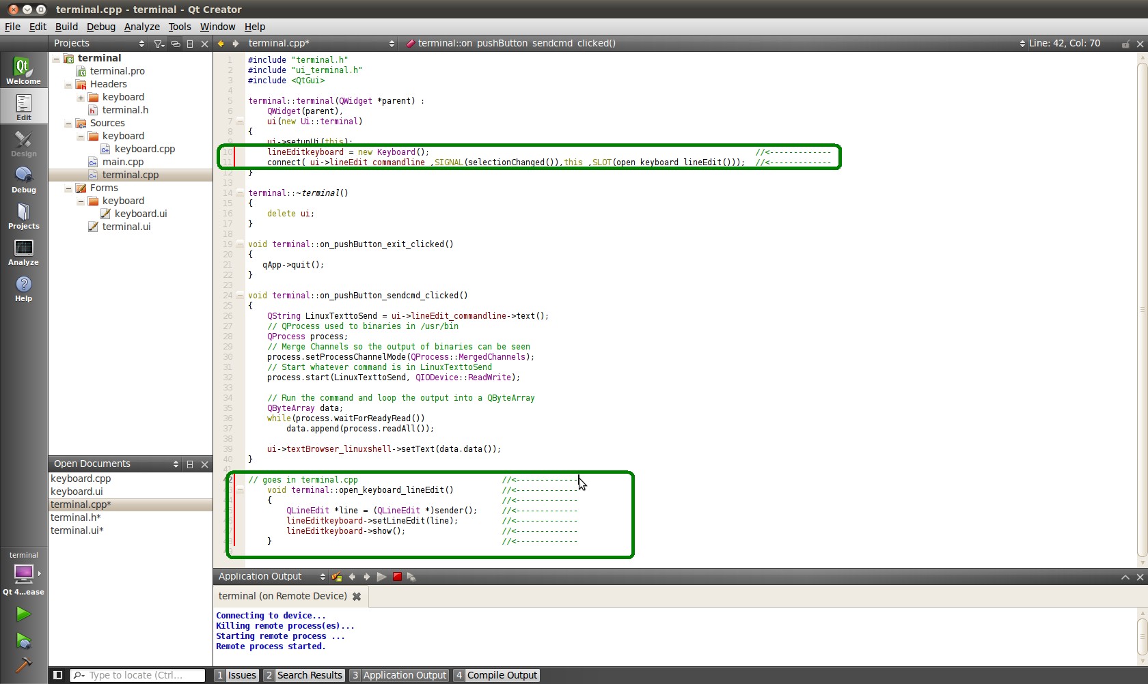Image resolution: width=1148 pixels, height=684 pixels.
Task: Open the function symbol dropdown
Action: pos(714,43)
